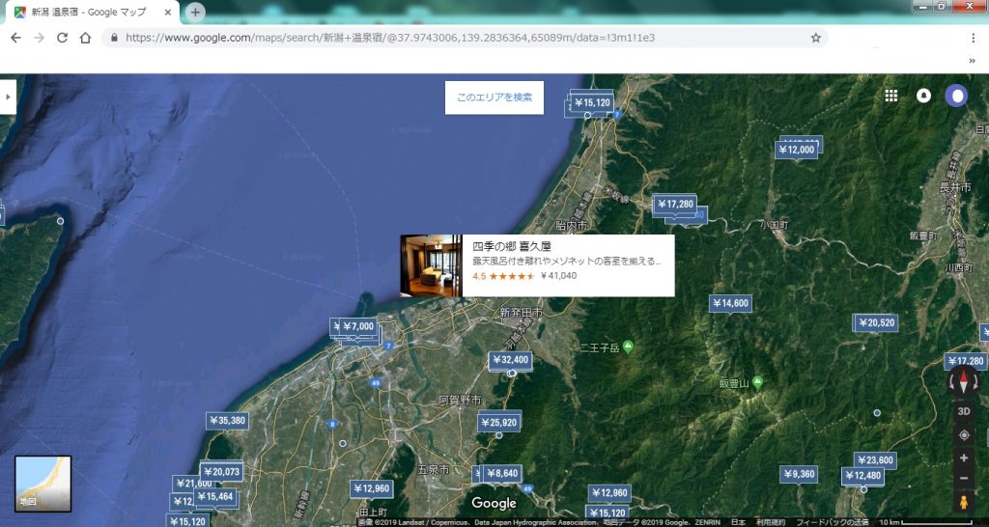Reset map orientation with the compass

[963, 380]
